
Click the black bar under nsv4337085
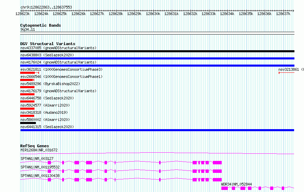click(157, 51)
